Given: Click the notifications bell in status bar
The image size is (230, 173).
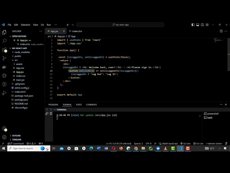Looking at the screenshot, I should [x=226, y=143].
